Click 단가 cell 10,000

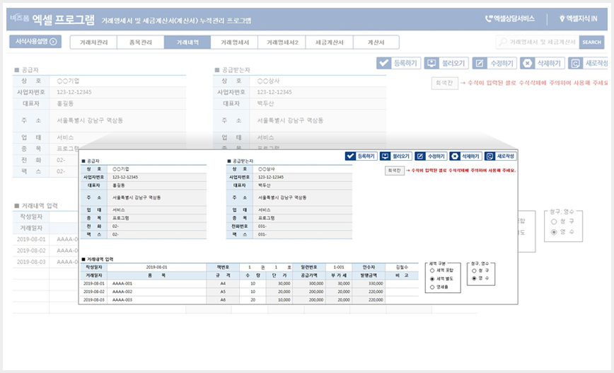coord(279,299)
